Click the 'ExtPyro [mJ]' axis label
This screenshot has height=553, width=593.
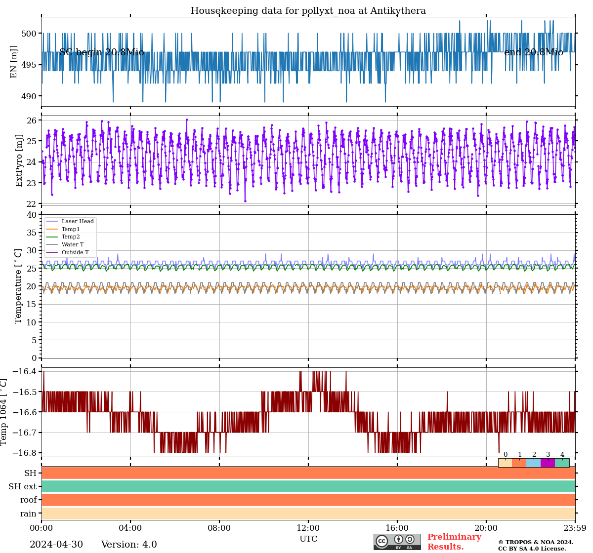coord(19,160)
